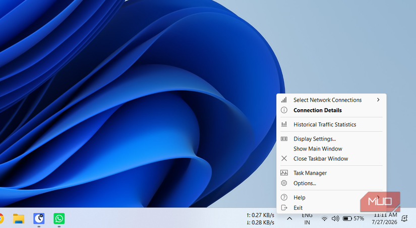Screen dimensions: 416x228
Task: Click the Exit door icon
Action: pos(284,207)
